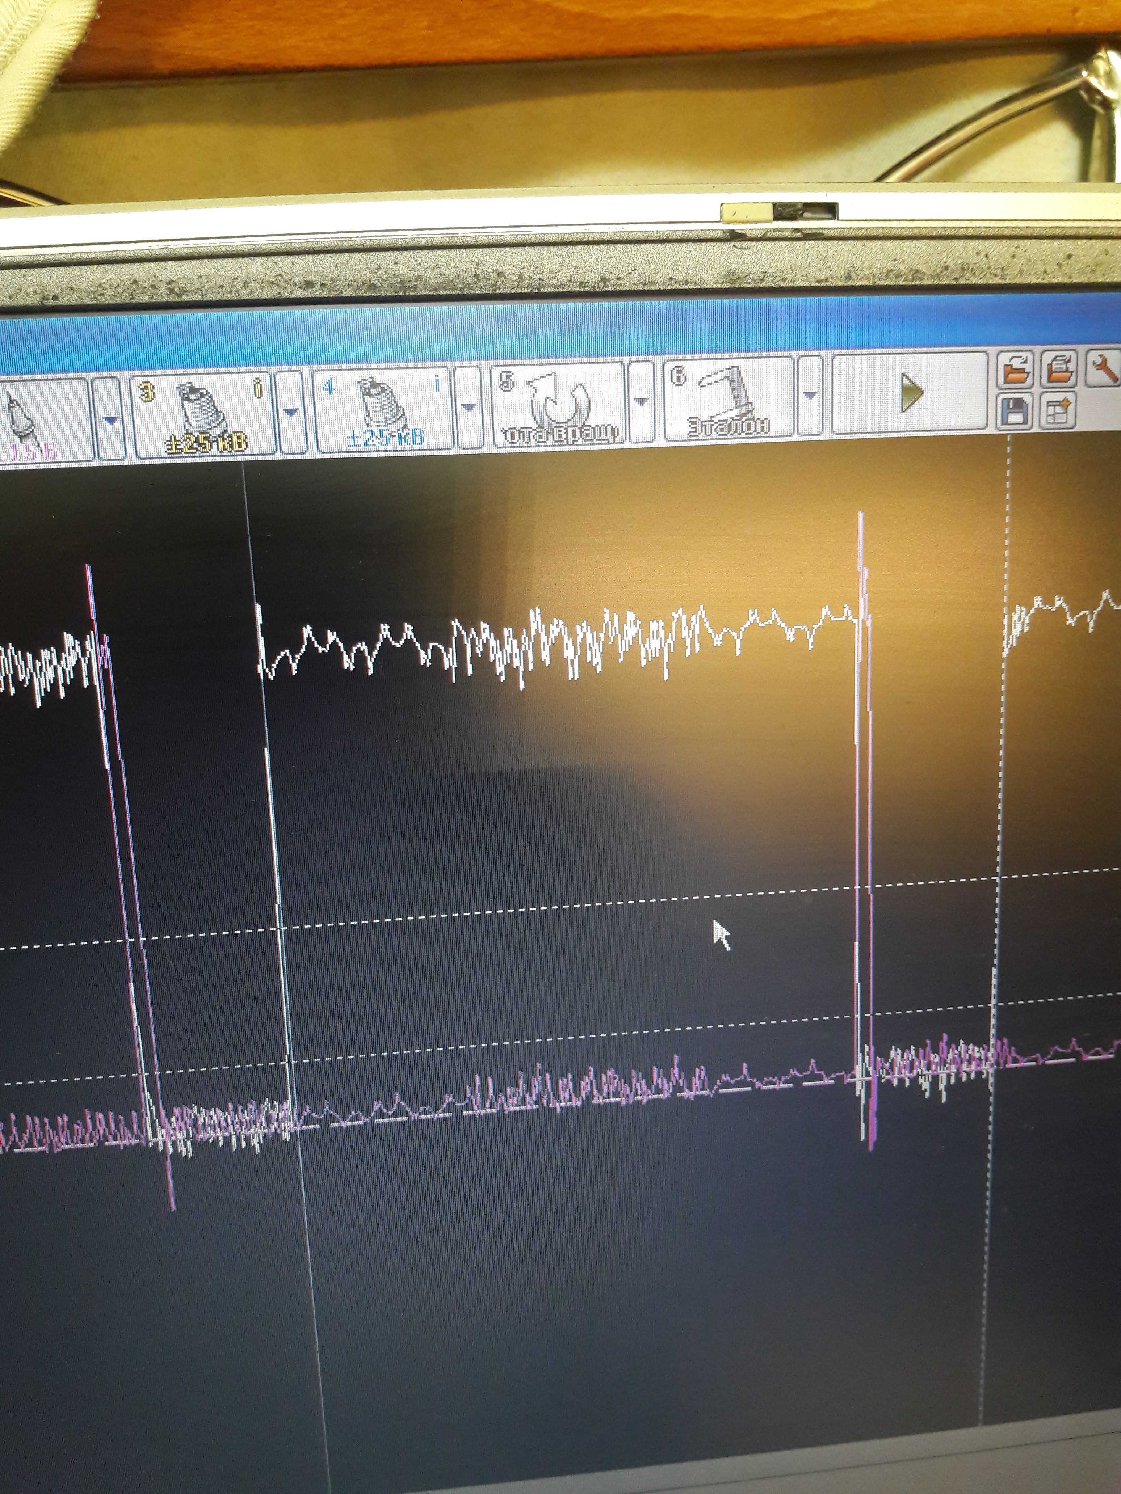Expand dropdown next to channel 4
The height and width of the screenshot is (1494, 1121).
coord(469,406)
